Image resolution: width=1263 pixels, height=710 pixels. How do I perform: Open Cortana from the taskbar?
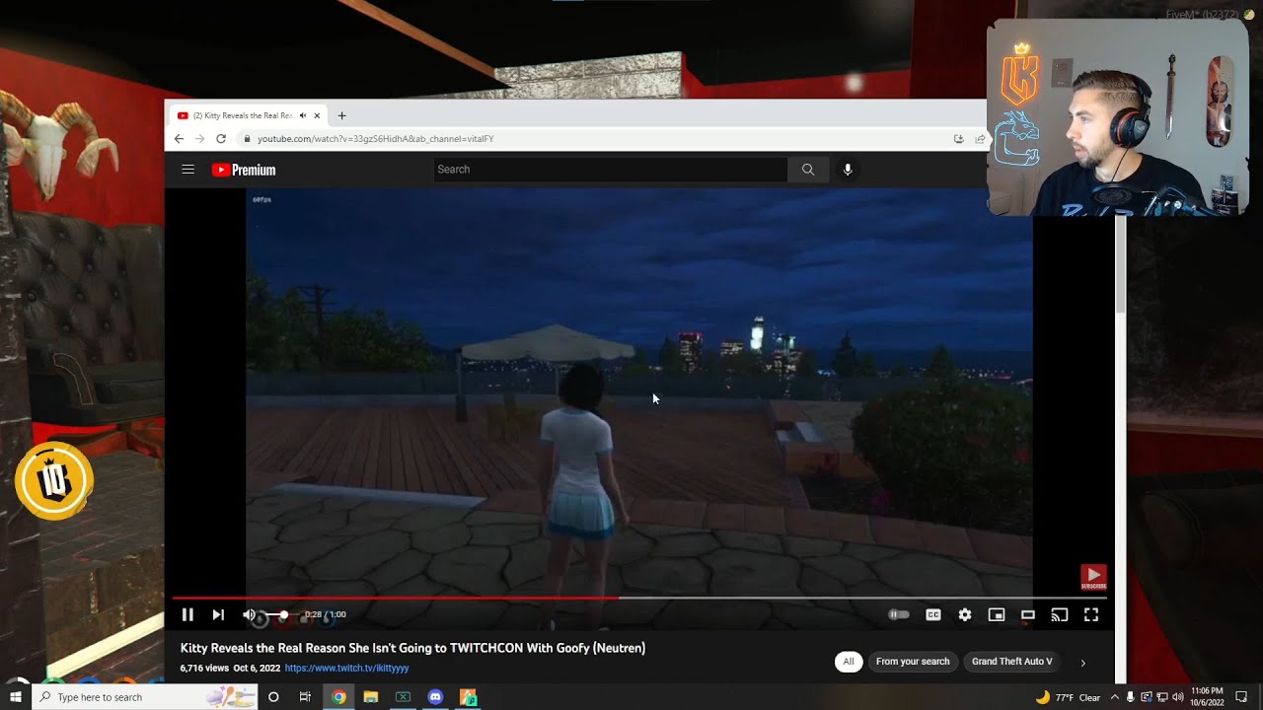point(273,697)
